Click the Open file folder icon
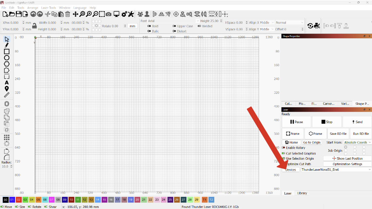This screenshot has height=209, width=372. pyautogui.click(x=12, y=14)
